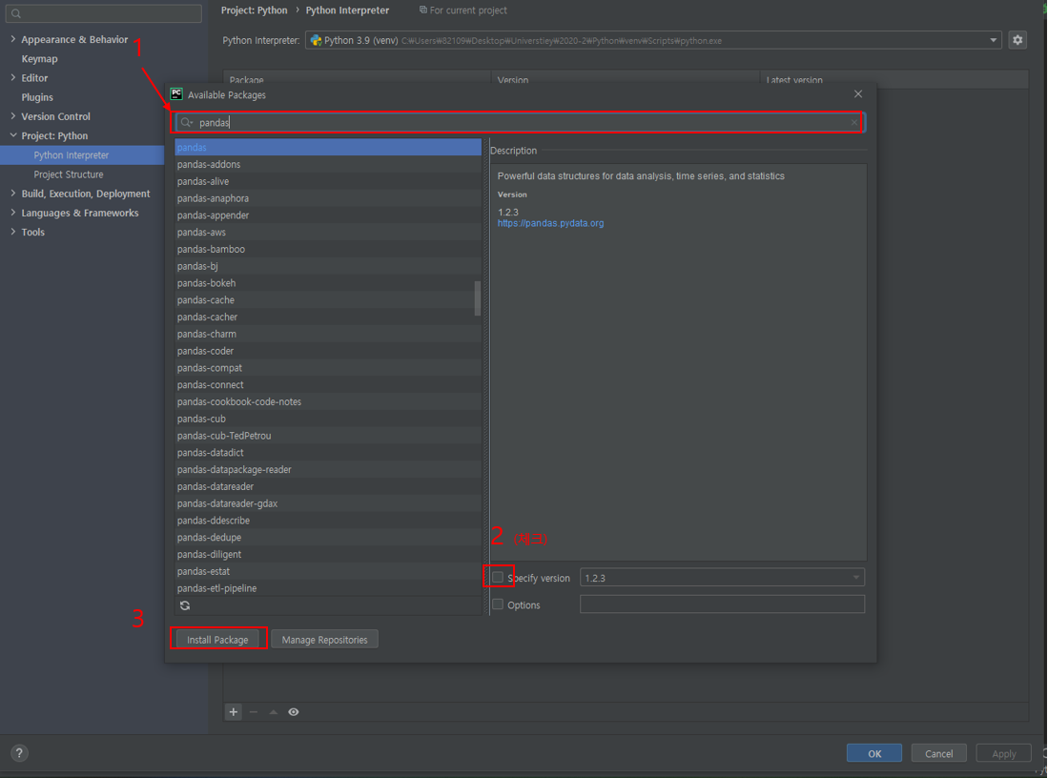Select Plugins in settings tree
The height and width of the screenshot is (778, 1048).
pyautogui.click(x=37, y=97)
